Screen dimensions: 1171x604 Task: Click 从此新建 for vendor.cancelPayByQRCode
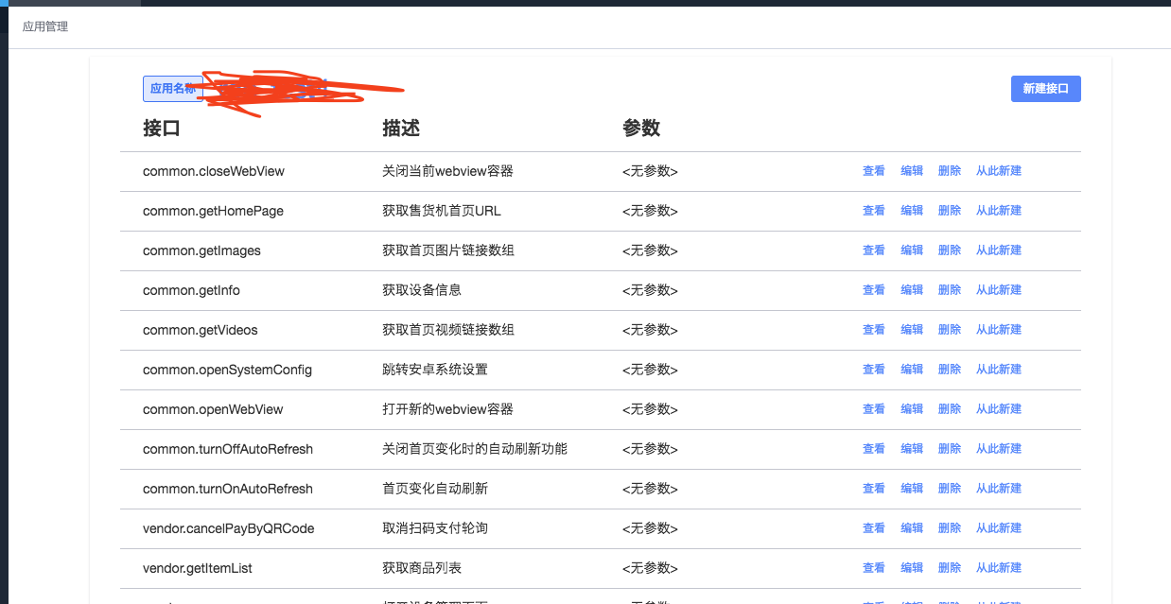(x=999, y=528)
